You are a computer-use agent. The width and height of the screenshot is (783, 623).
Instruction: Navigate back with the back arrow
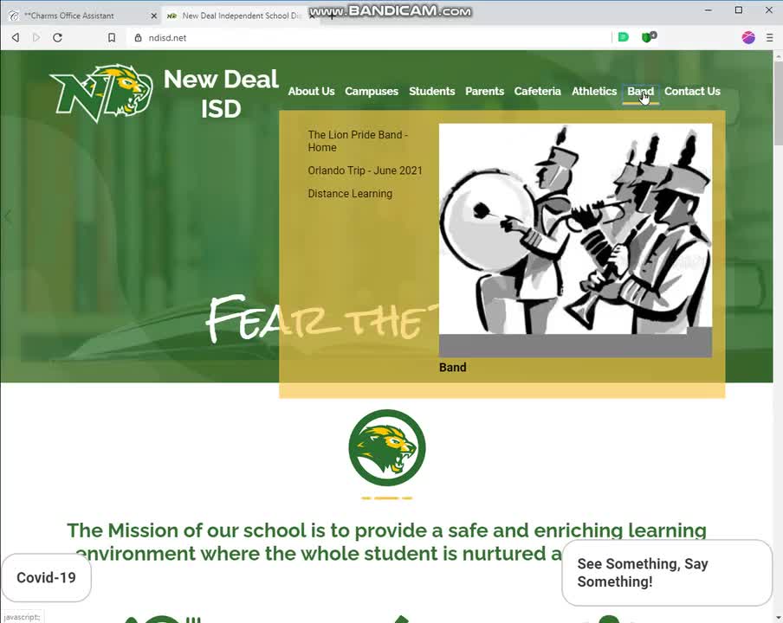15,37
